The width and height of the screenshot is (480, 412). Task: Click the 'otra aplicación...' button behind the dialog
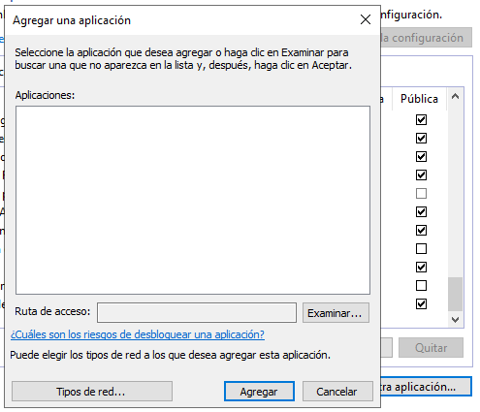point(426,387)
